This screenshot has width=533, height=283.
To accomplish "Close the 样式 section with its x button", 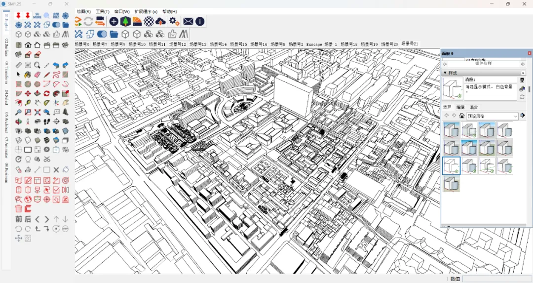I will click(x=523, y=73).
